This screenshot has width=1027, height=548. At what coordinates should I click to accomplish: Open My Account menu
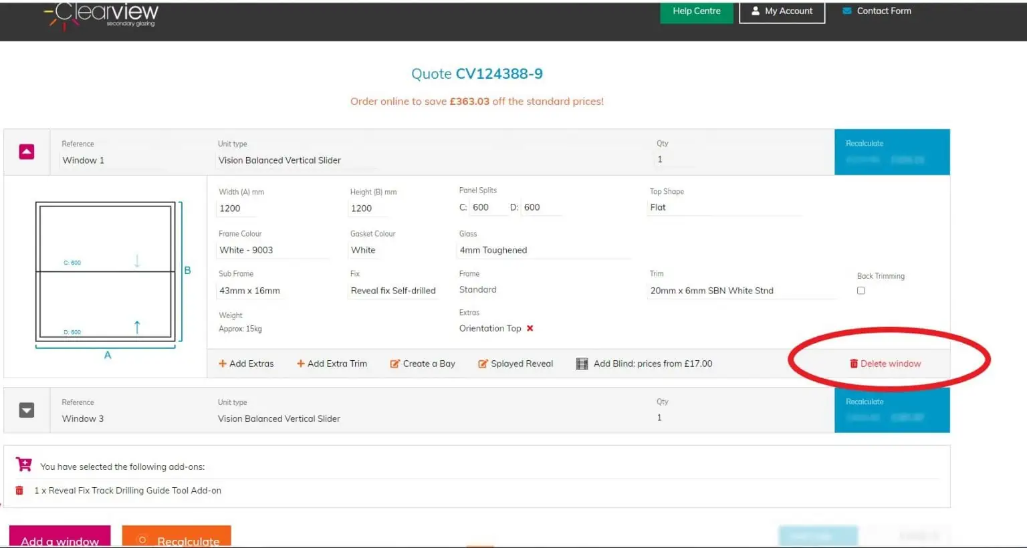[x=782, y=11]
